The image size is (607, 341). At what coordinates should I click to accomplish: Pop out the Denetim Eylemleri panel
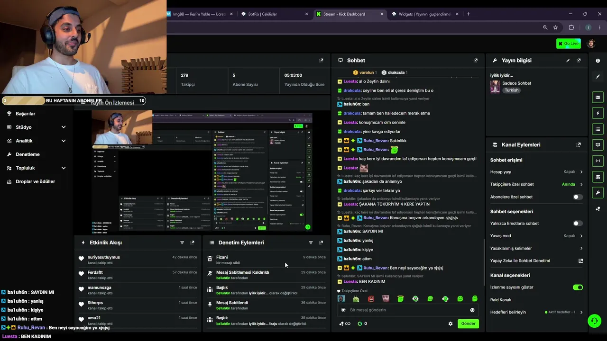tap(321, 242)
